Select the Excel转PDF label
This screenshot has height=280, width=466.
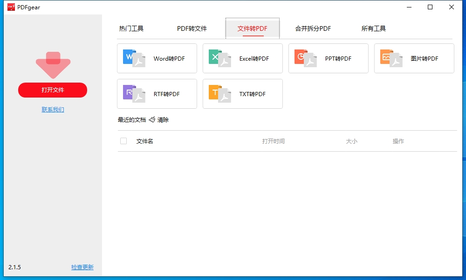(254, 59)
